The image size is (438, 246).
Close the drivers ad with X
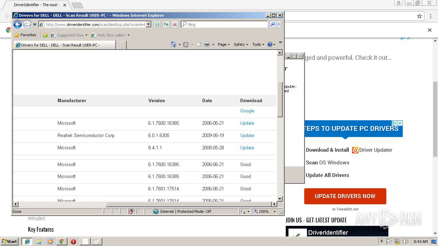click(400, 123)
